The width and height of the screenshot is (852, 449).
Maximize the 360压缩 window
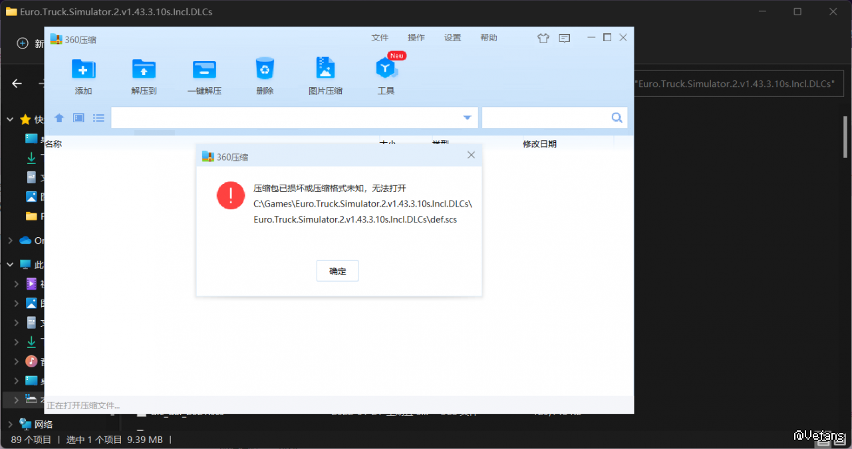click(x=607, y=38)
